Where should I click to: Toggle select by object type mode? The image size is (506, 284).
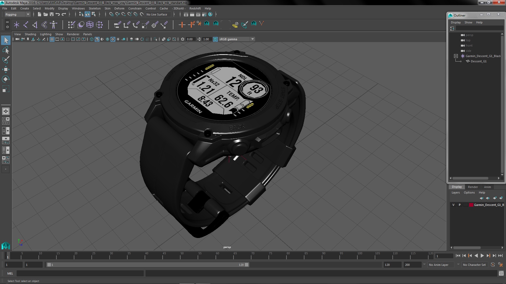click(87, 14)
